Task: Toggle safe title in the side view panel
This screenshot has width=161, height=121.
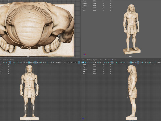Action: (x=125, y=62)
